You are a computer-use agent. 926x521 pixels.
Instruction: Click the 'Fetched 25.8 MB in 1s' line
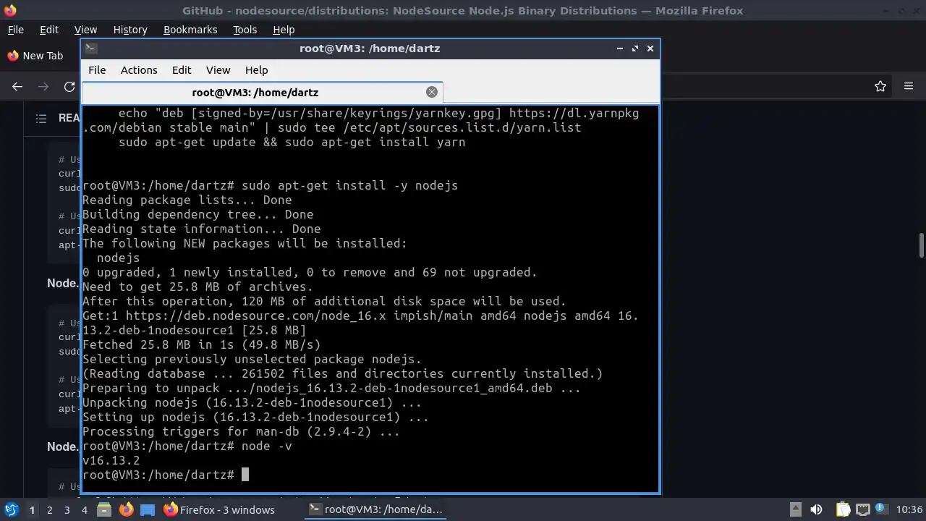point(201,344)
